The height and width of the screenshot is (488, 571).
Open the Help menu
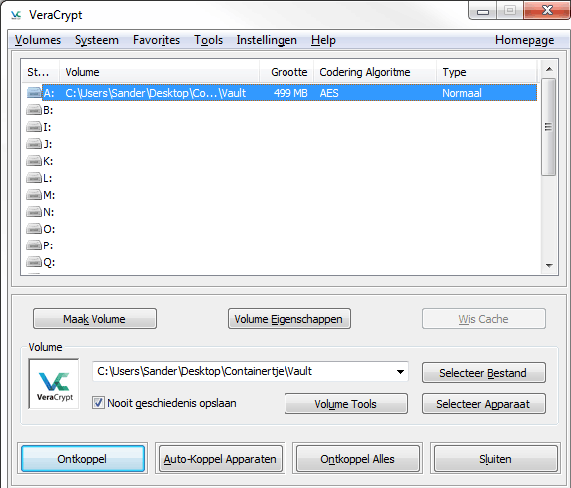pyautogui.click(x=323, y=40)
